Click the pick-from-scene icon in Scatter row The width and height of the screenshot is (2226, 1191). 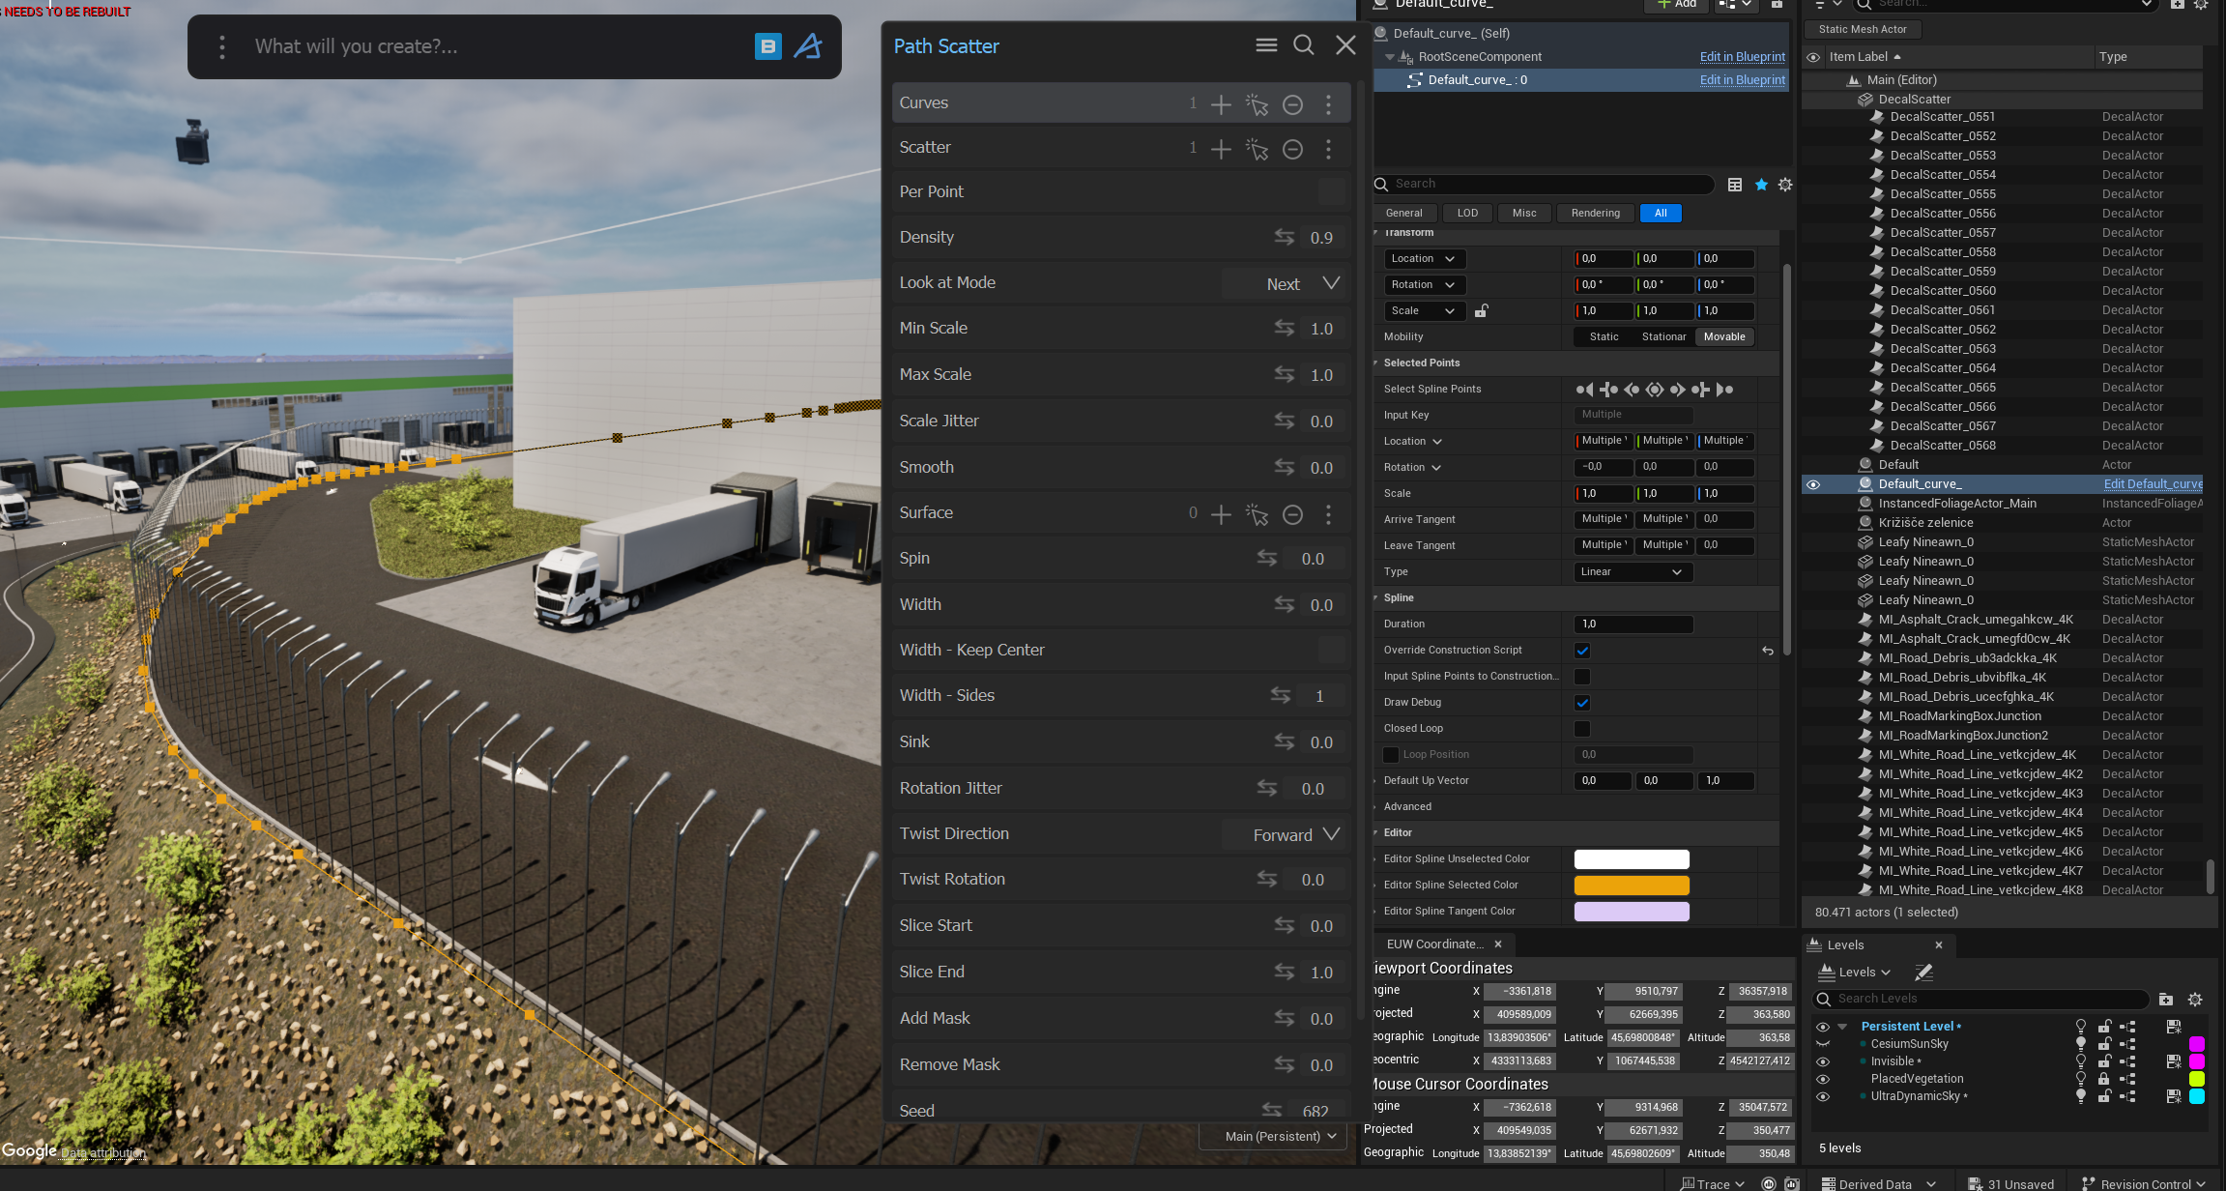1257,149
